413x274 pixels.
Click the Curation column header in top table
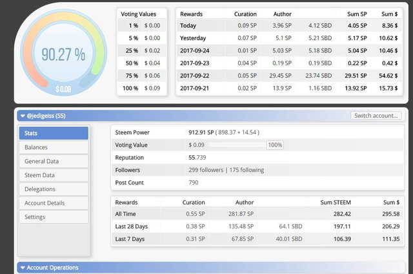click(x=245, y=14)
